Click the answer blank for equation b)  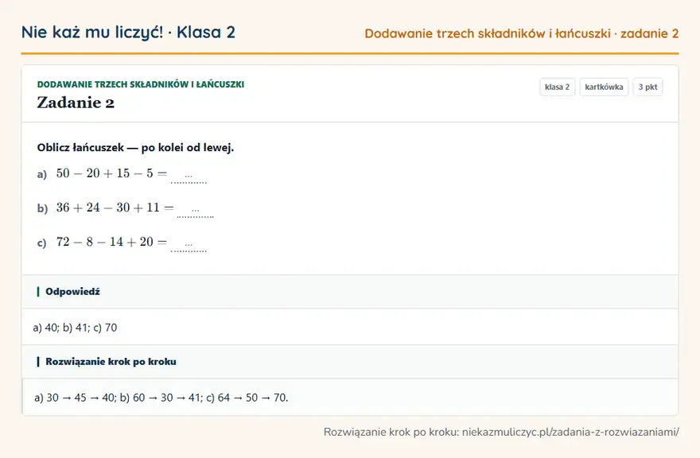(195, 210)
